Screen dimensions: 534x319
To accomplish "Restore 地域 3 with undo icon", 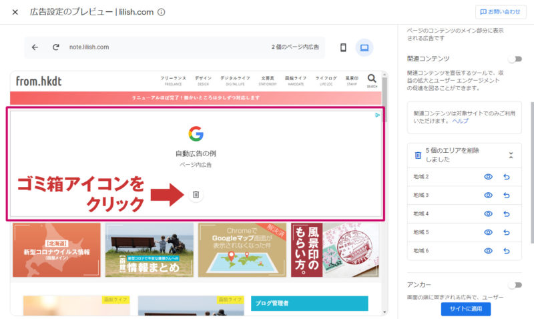I will point(507,196).
